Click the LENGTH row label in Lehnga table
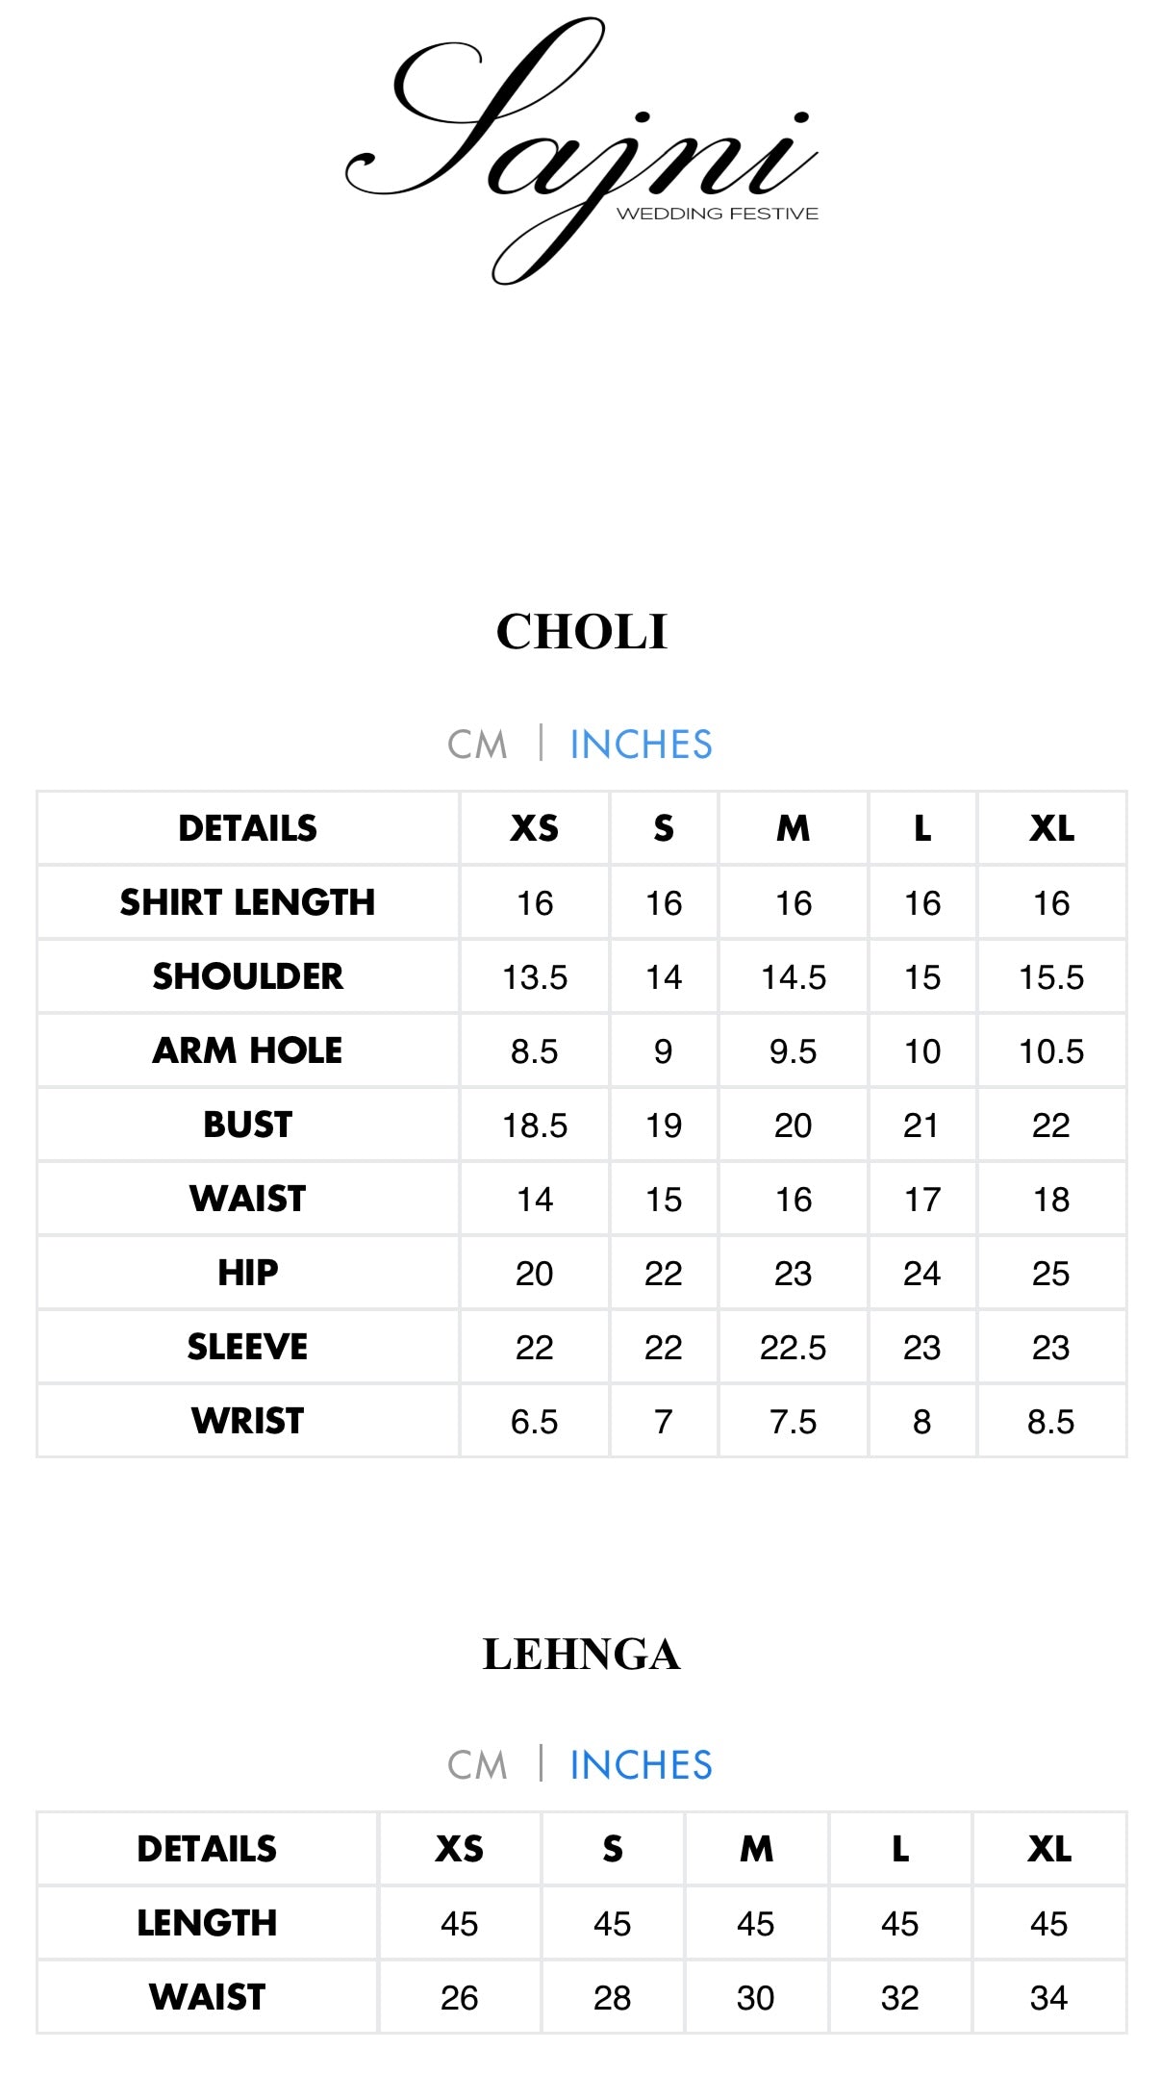Viewport: 1161px width, 2100px height. [207, 1923]
